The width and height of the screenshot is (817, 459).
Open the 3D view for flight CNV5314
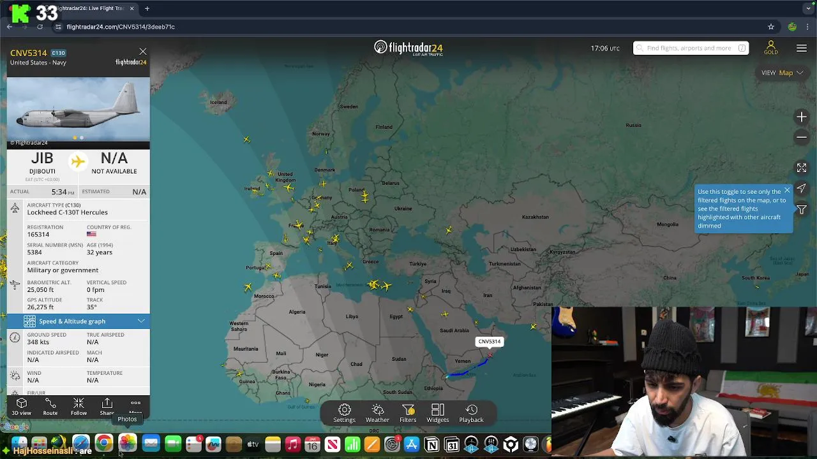[21, 406]
